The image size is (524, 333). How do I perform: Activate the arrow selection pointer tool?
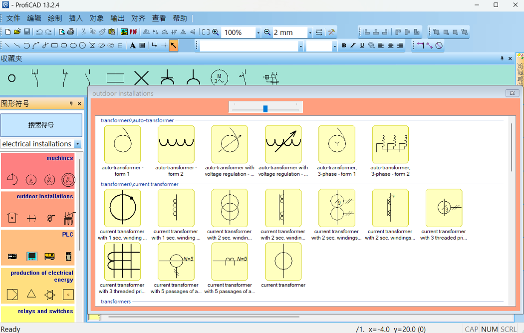point(173,46)
